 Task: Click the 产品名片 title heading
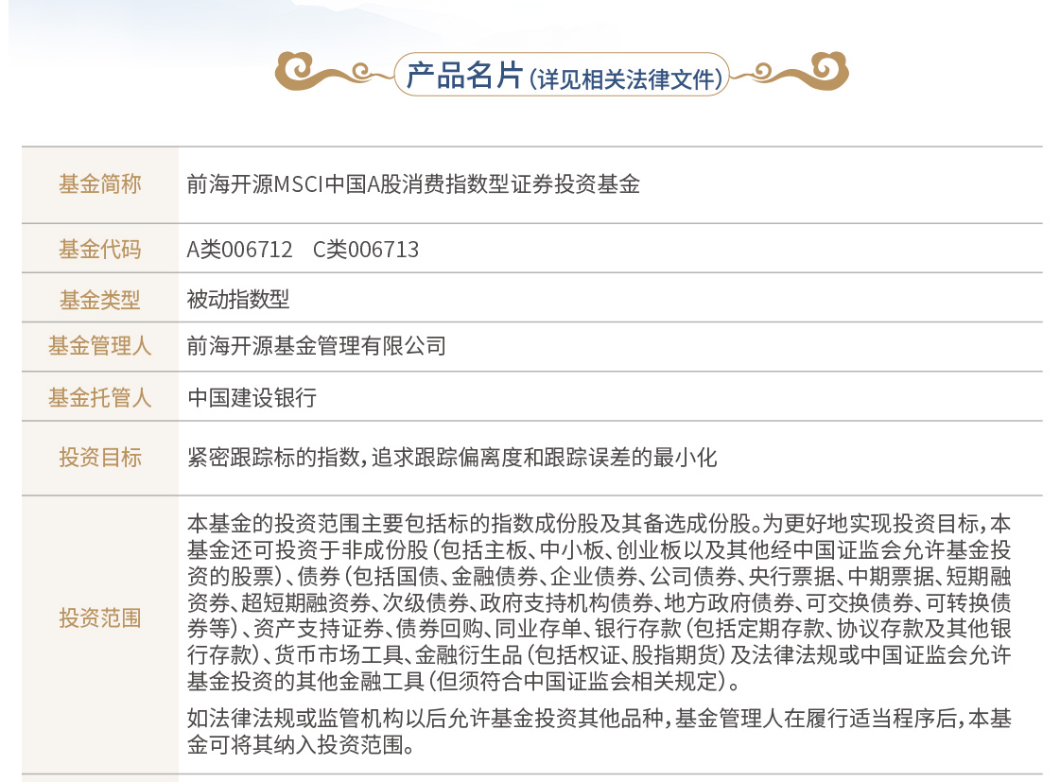coord(464,76)
